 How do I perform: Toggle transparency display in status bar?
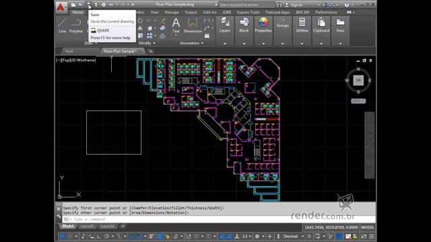point(160,236)
